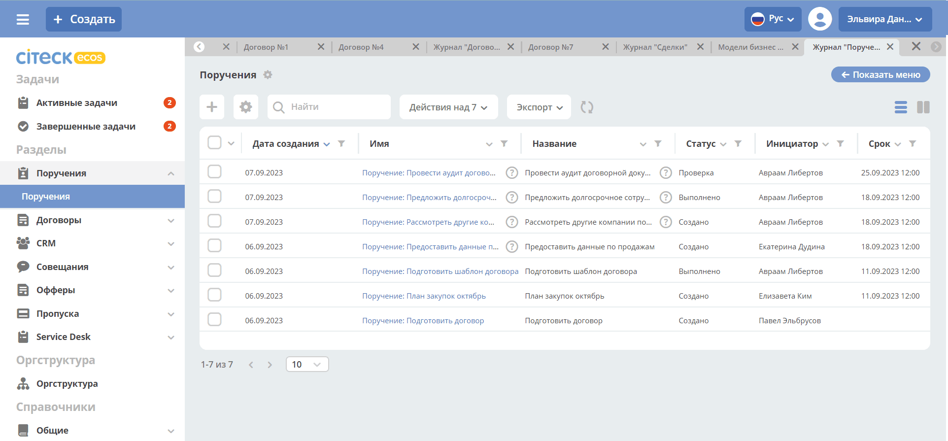Open language selector Рус
Viewport: 948px width, 441px height.
(773, 19)
